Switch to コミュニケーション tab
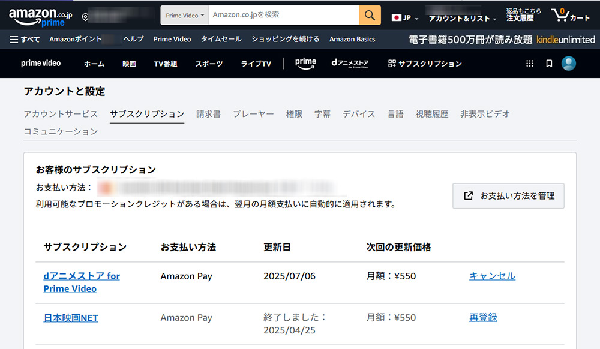600x349 pixels. coord(61,131)
